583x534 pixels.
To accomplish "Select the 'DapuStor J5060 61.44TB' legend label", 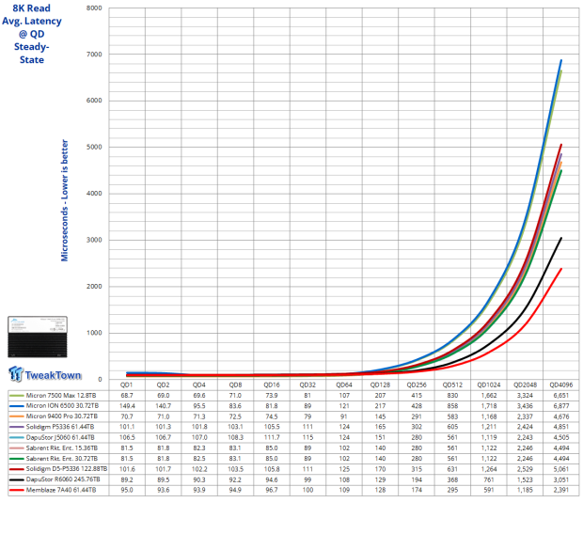I will point(60,437).
